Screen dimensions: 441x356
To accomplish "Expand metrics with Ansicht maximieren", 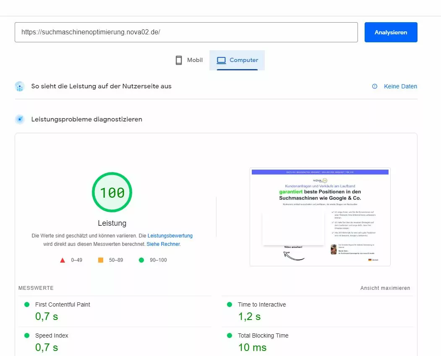I will [x=385, y=288].
